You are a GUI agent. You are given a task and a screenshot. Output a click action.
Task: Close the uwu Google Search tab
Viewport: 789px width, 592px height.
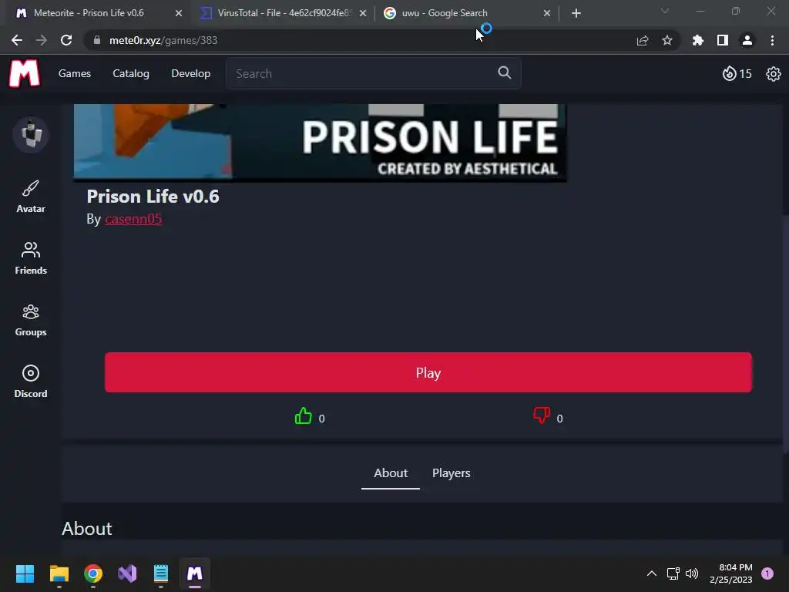coord(547,13)
